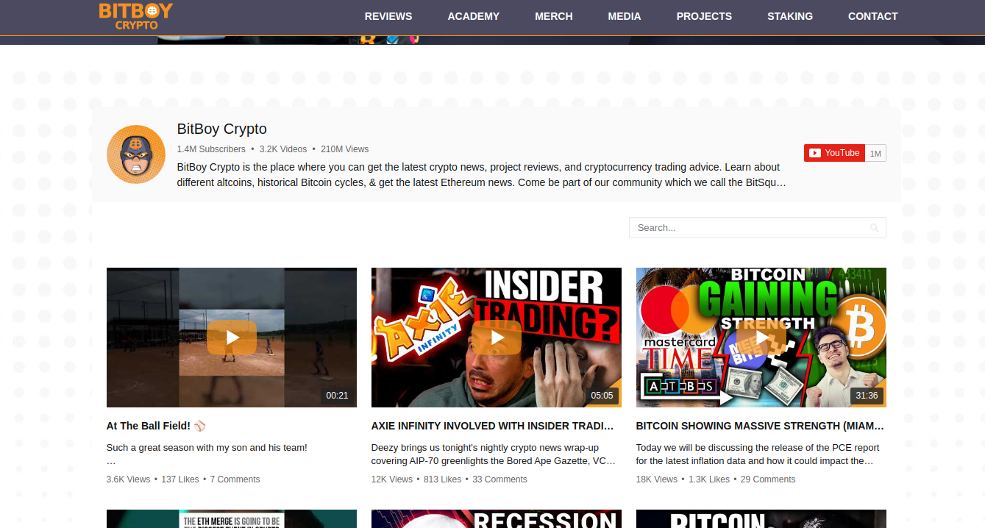Open the bottom-row BITCOIN video thumbnail
This screenshot has height=528, width=985.
tap(761, 519)
